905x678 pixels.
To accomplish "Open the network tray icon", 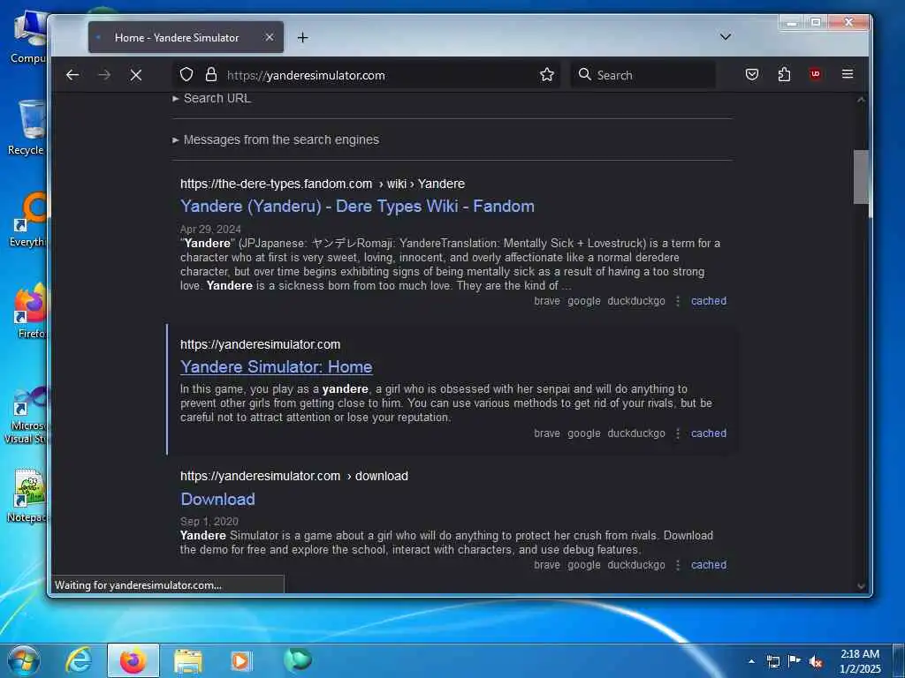I will point(772,661).
